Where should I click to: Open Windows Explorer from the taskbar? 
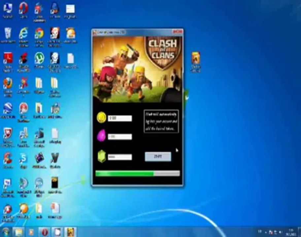[18, 232]
